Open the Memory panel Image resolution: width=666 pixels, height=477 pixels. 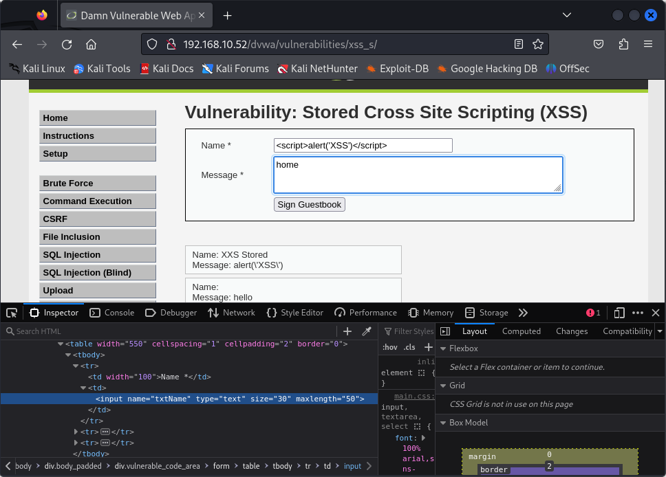431,313
